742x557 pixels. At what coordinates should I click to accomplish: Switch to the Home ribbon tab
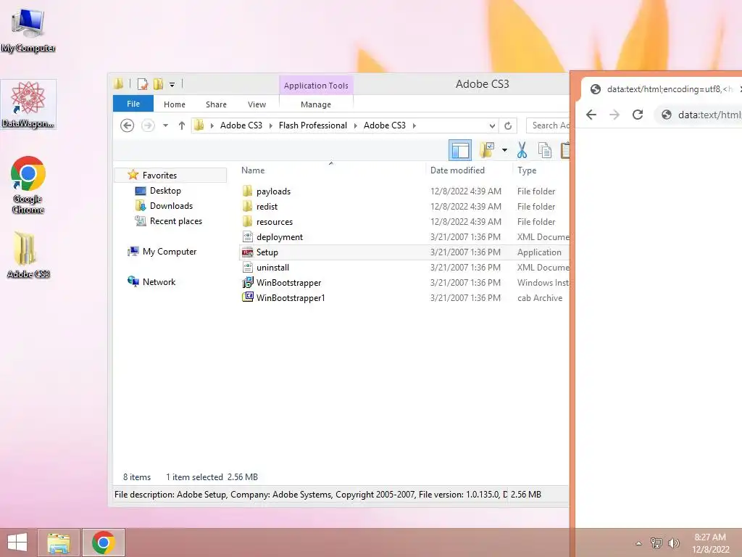(174, 104)
